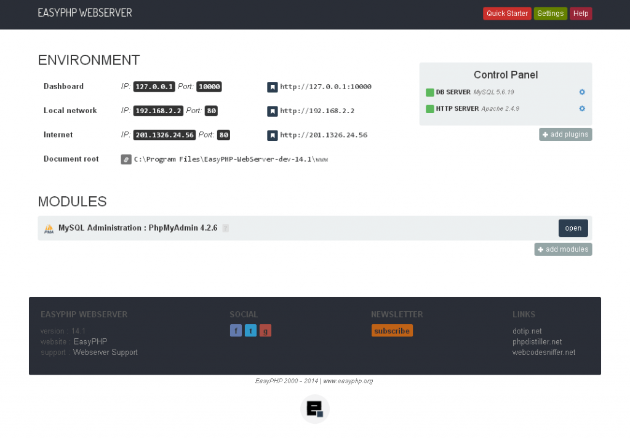Open the http://201.1326.24.56 link
Image resolution: width=630 pixels, height=438 pixels.
(324, 135)
